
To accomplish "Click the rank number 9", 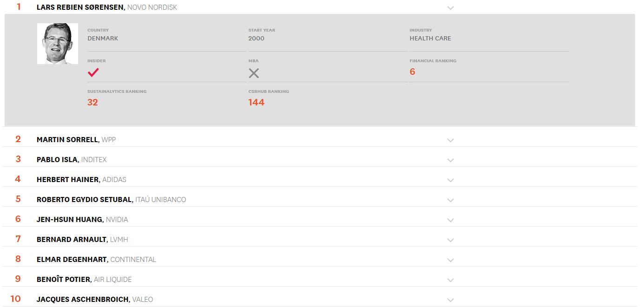I will (18, 279).
